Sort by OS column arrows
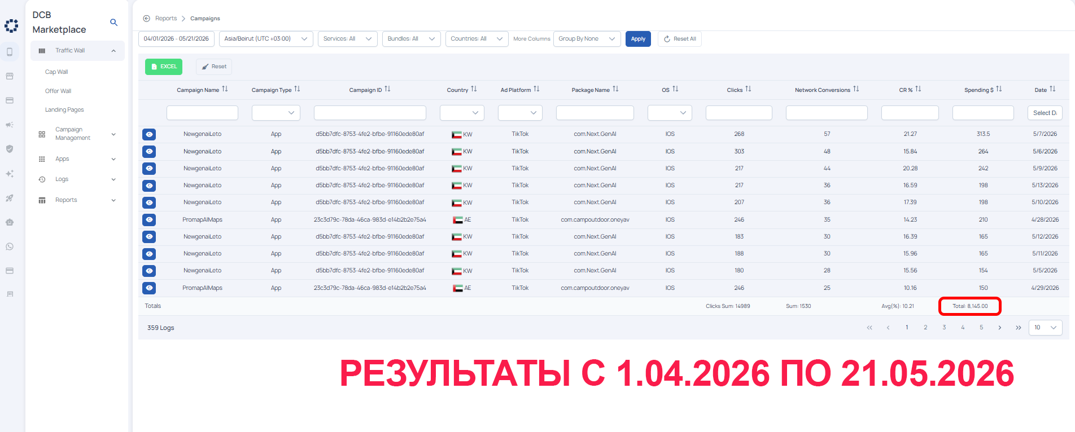 [x=676, y=89]
